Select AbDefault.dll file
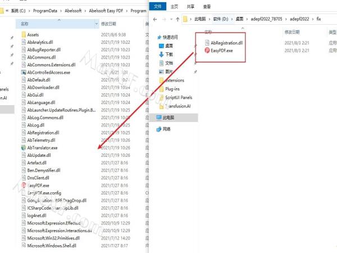The image size is (337, 253). click(38, 80)
